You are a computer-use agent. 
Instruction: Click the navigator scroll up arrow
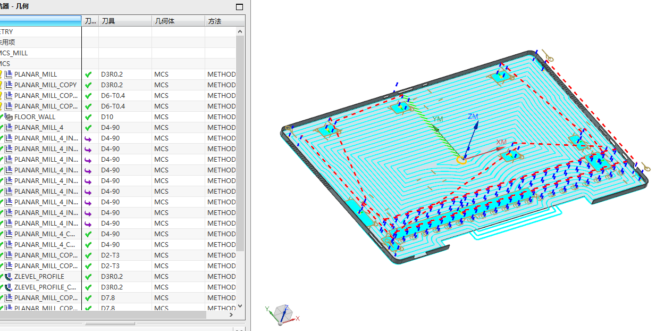240,31
